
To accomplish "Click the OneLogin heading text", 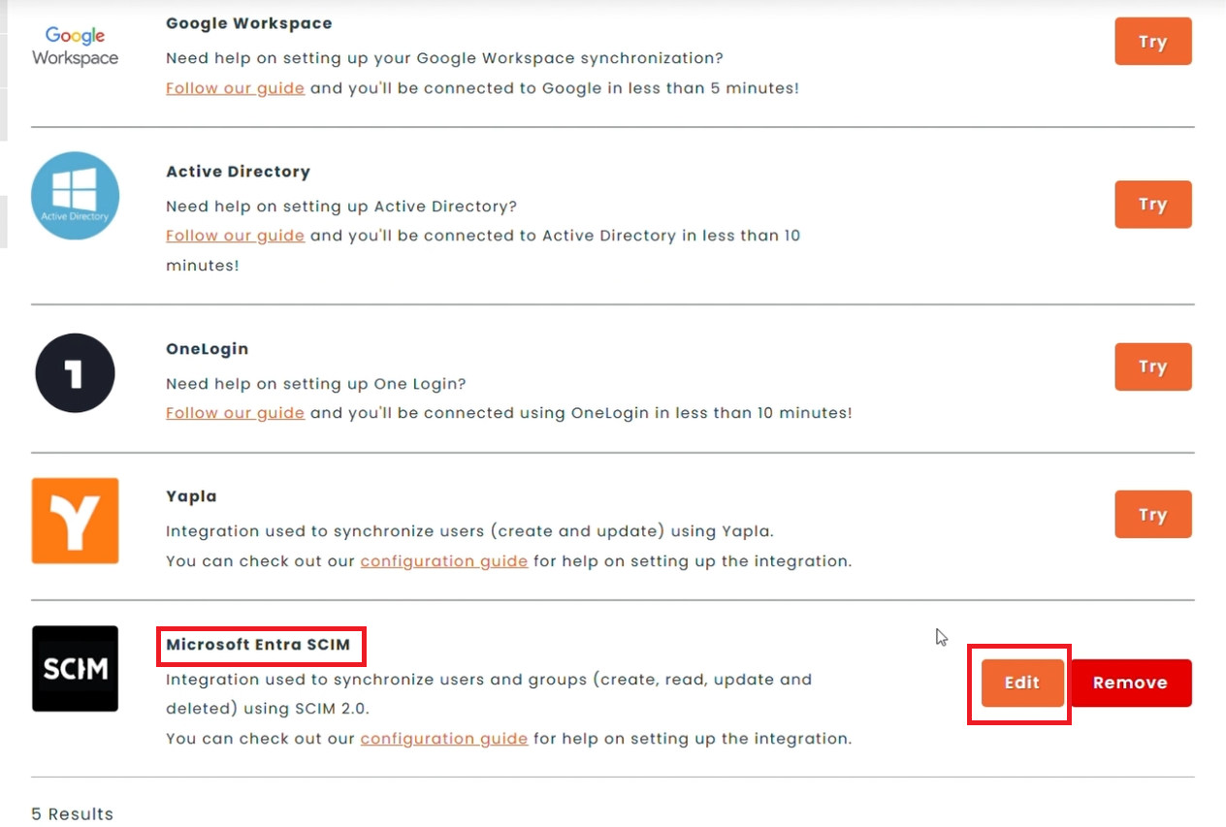I will click(x=207, y=349).
